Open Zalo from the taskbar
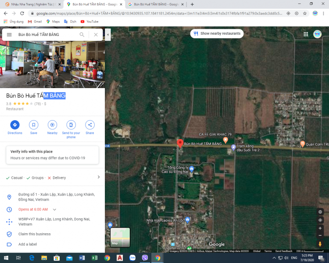Viewport: 329px width, 263px height. (132, 258)
